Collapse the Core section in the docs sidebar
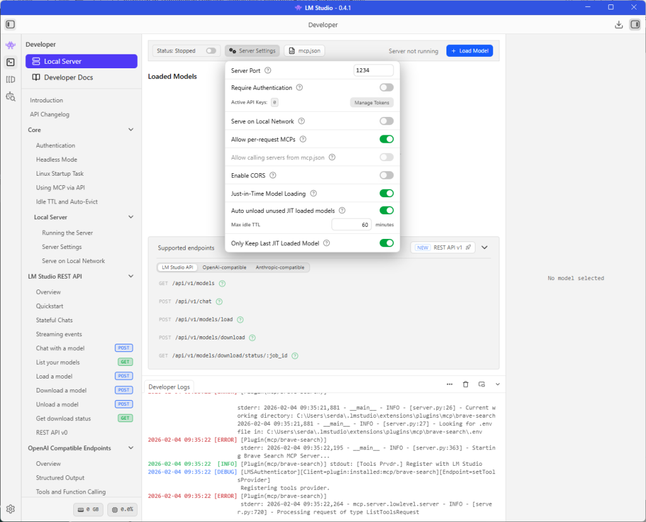Screen dimensions: 646x522 click(x=131, y=130)
